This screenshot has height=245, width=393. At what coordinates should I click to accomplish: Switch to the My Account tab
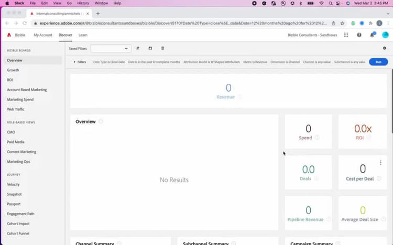point(43,35)
